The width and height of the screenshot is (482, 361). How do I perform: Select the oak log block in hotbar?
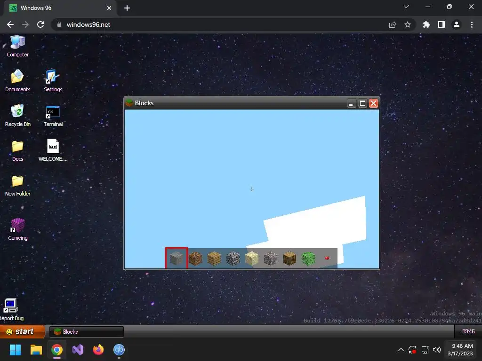[x=289, y=259]
